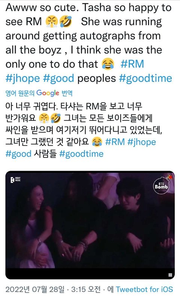Open the #RM hashtag in the Korean translation
The image size is (180, 296).
[115, 142]
